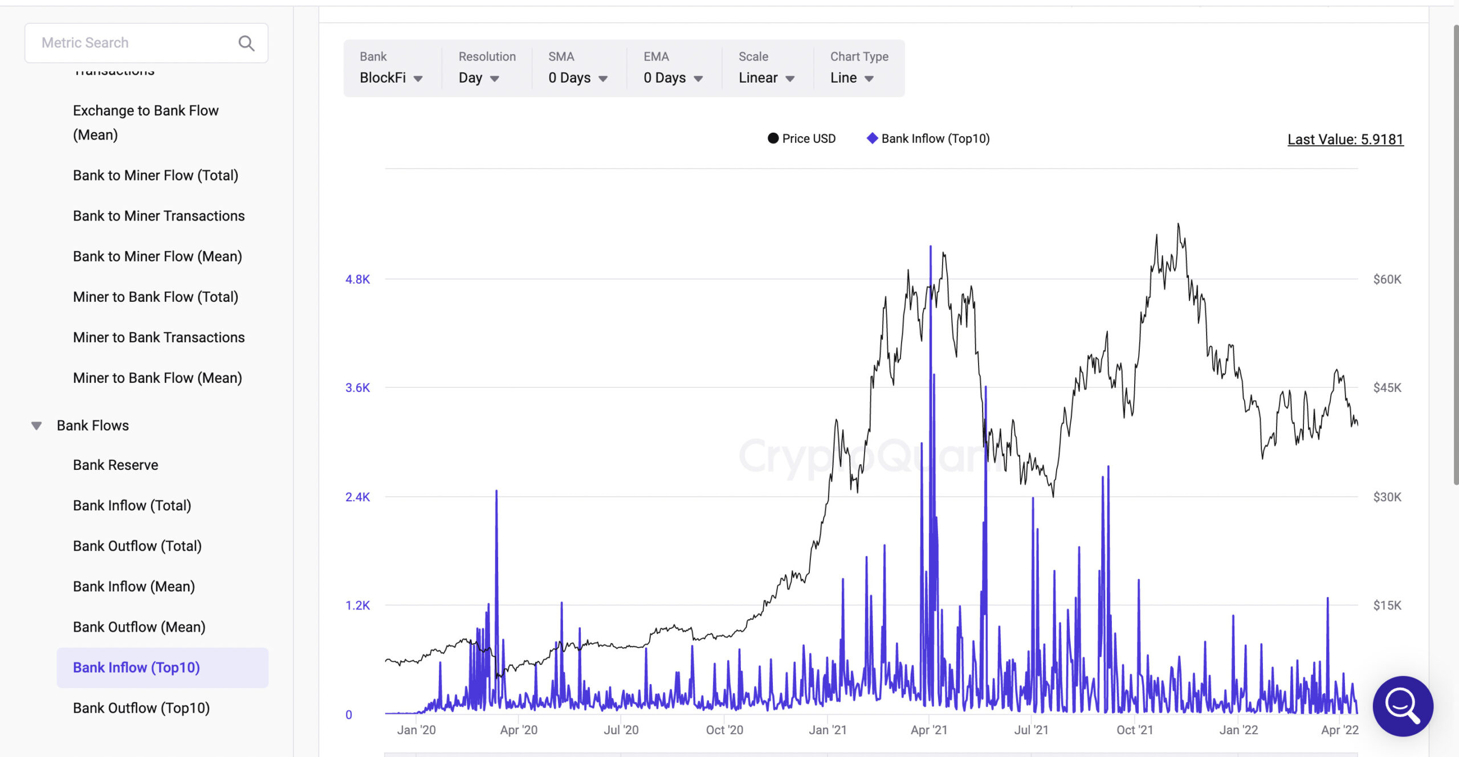The width and height of the screenshot is (1459, 757).
Task: Open the chat support bubble
Action: point(1403,706)
